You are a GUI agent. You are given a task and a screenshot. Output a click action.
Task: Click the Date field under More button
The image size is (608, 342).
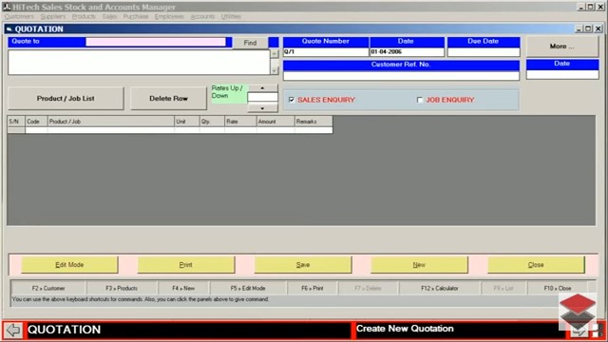click(562, 74)
